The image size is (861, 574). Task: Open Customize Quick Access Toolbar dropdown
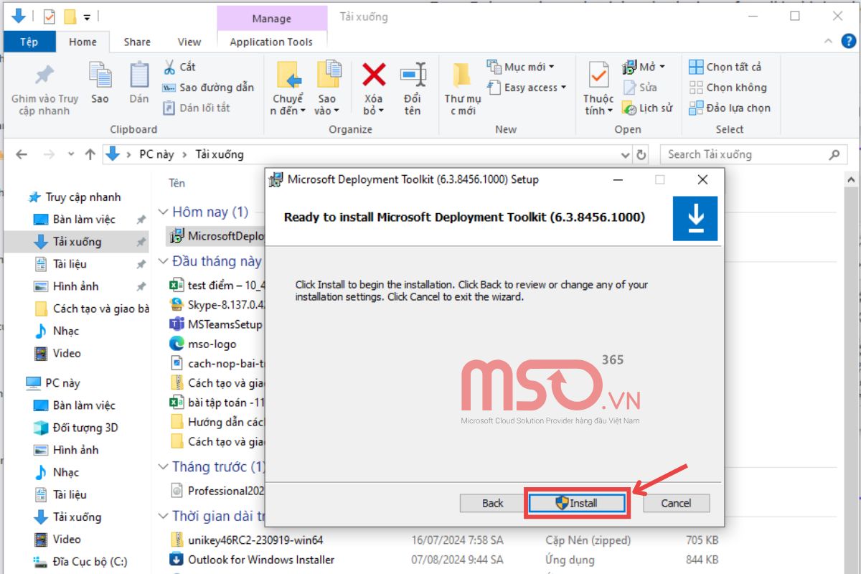tap(87, 16)
